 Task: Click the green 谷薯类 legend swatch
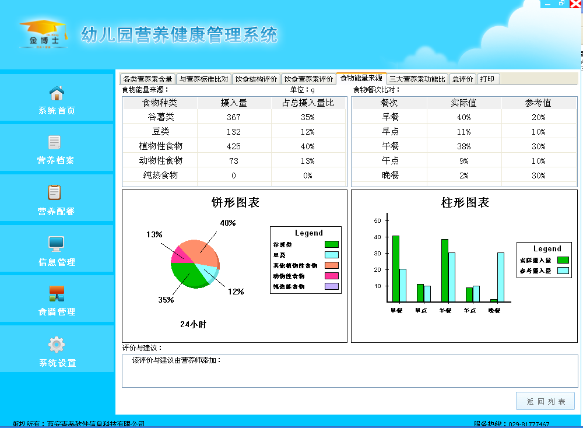[x=331, y=245]
